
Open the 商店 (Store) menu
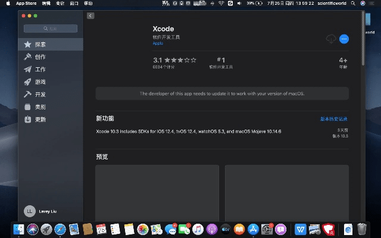(60, 4)
